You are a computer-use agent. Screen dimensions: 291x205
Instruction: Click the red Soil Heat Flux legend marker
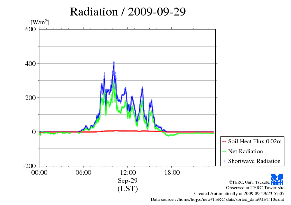point(224,142)
